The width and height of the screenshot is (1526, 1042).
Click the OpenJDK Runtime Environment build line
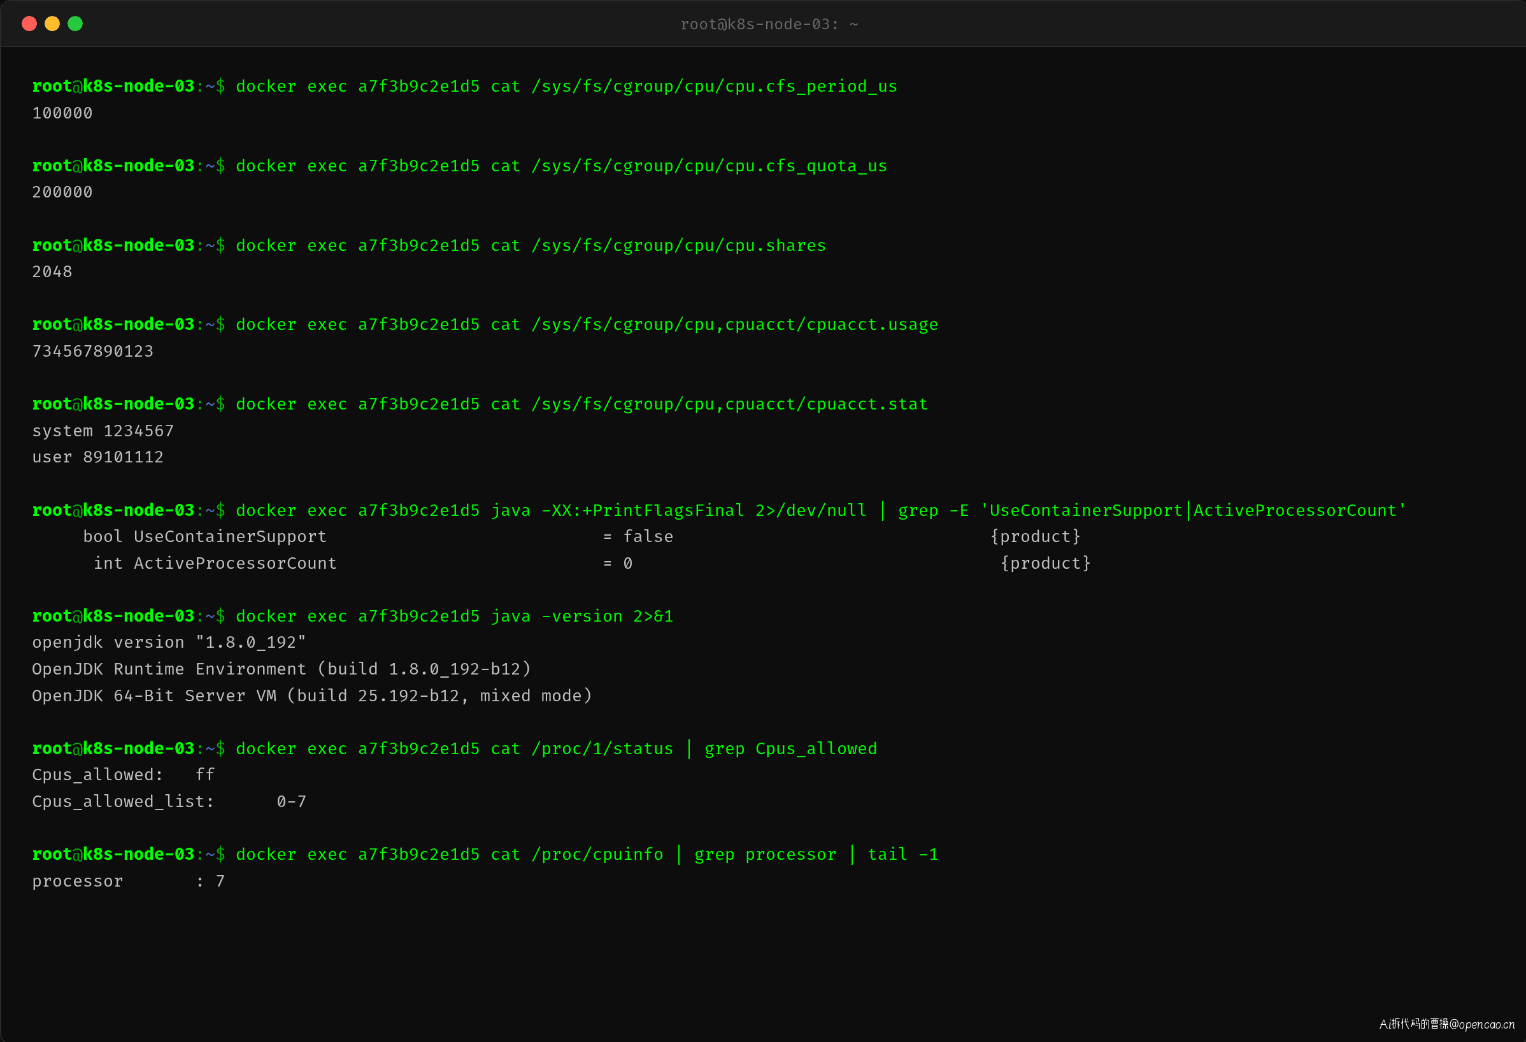pyautogui.click(x=282, y=669)
